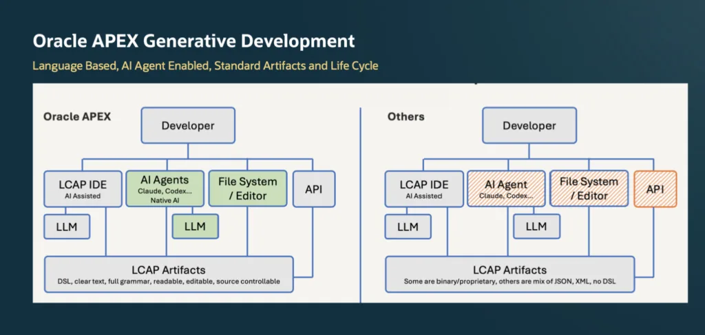
Task: Click the orange-outlined API box in Others
Action: (x=655, y=188)
